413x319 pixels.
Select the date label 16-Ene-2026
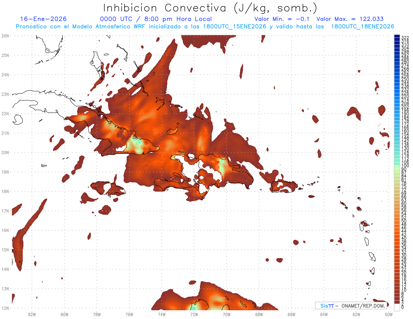tap(43, 19)
